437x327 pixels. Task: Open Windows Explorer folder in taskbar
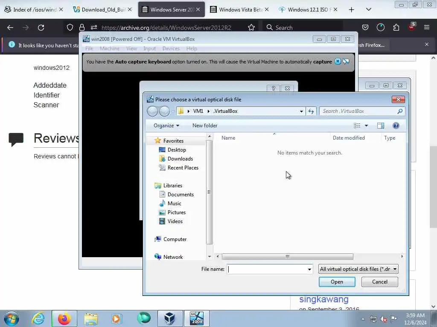[91, 318]
